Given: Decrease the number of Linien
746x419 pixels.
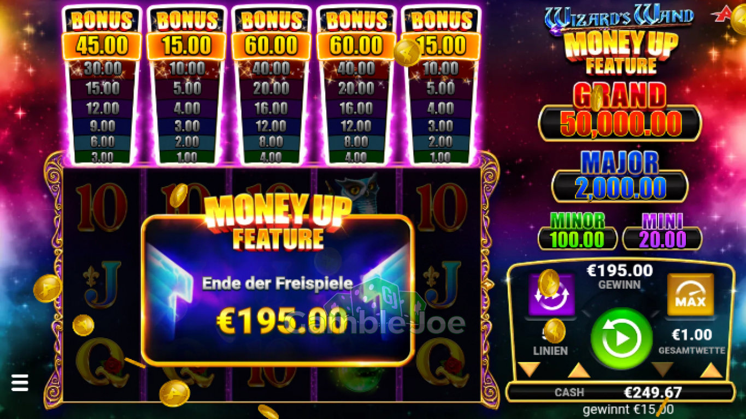Looking at the screenshot, I should coord(528,370).
